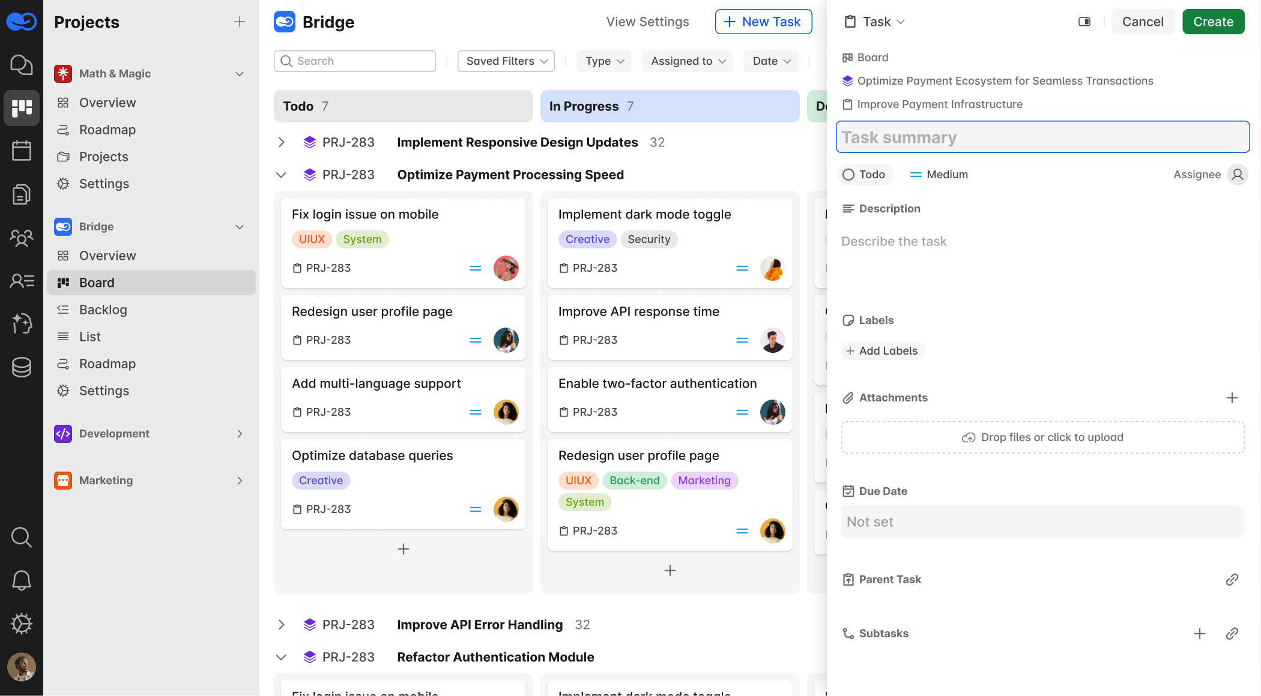Open the Saved Filters dropdown
1261x696 pixels.
tap(506, 61)
